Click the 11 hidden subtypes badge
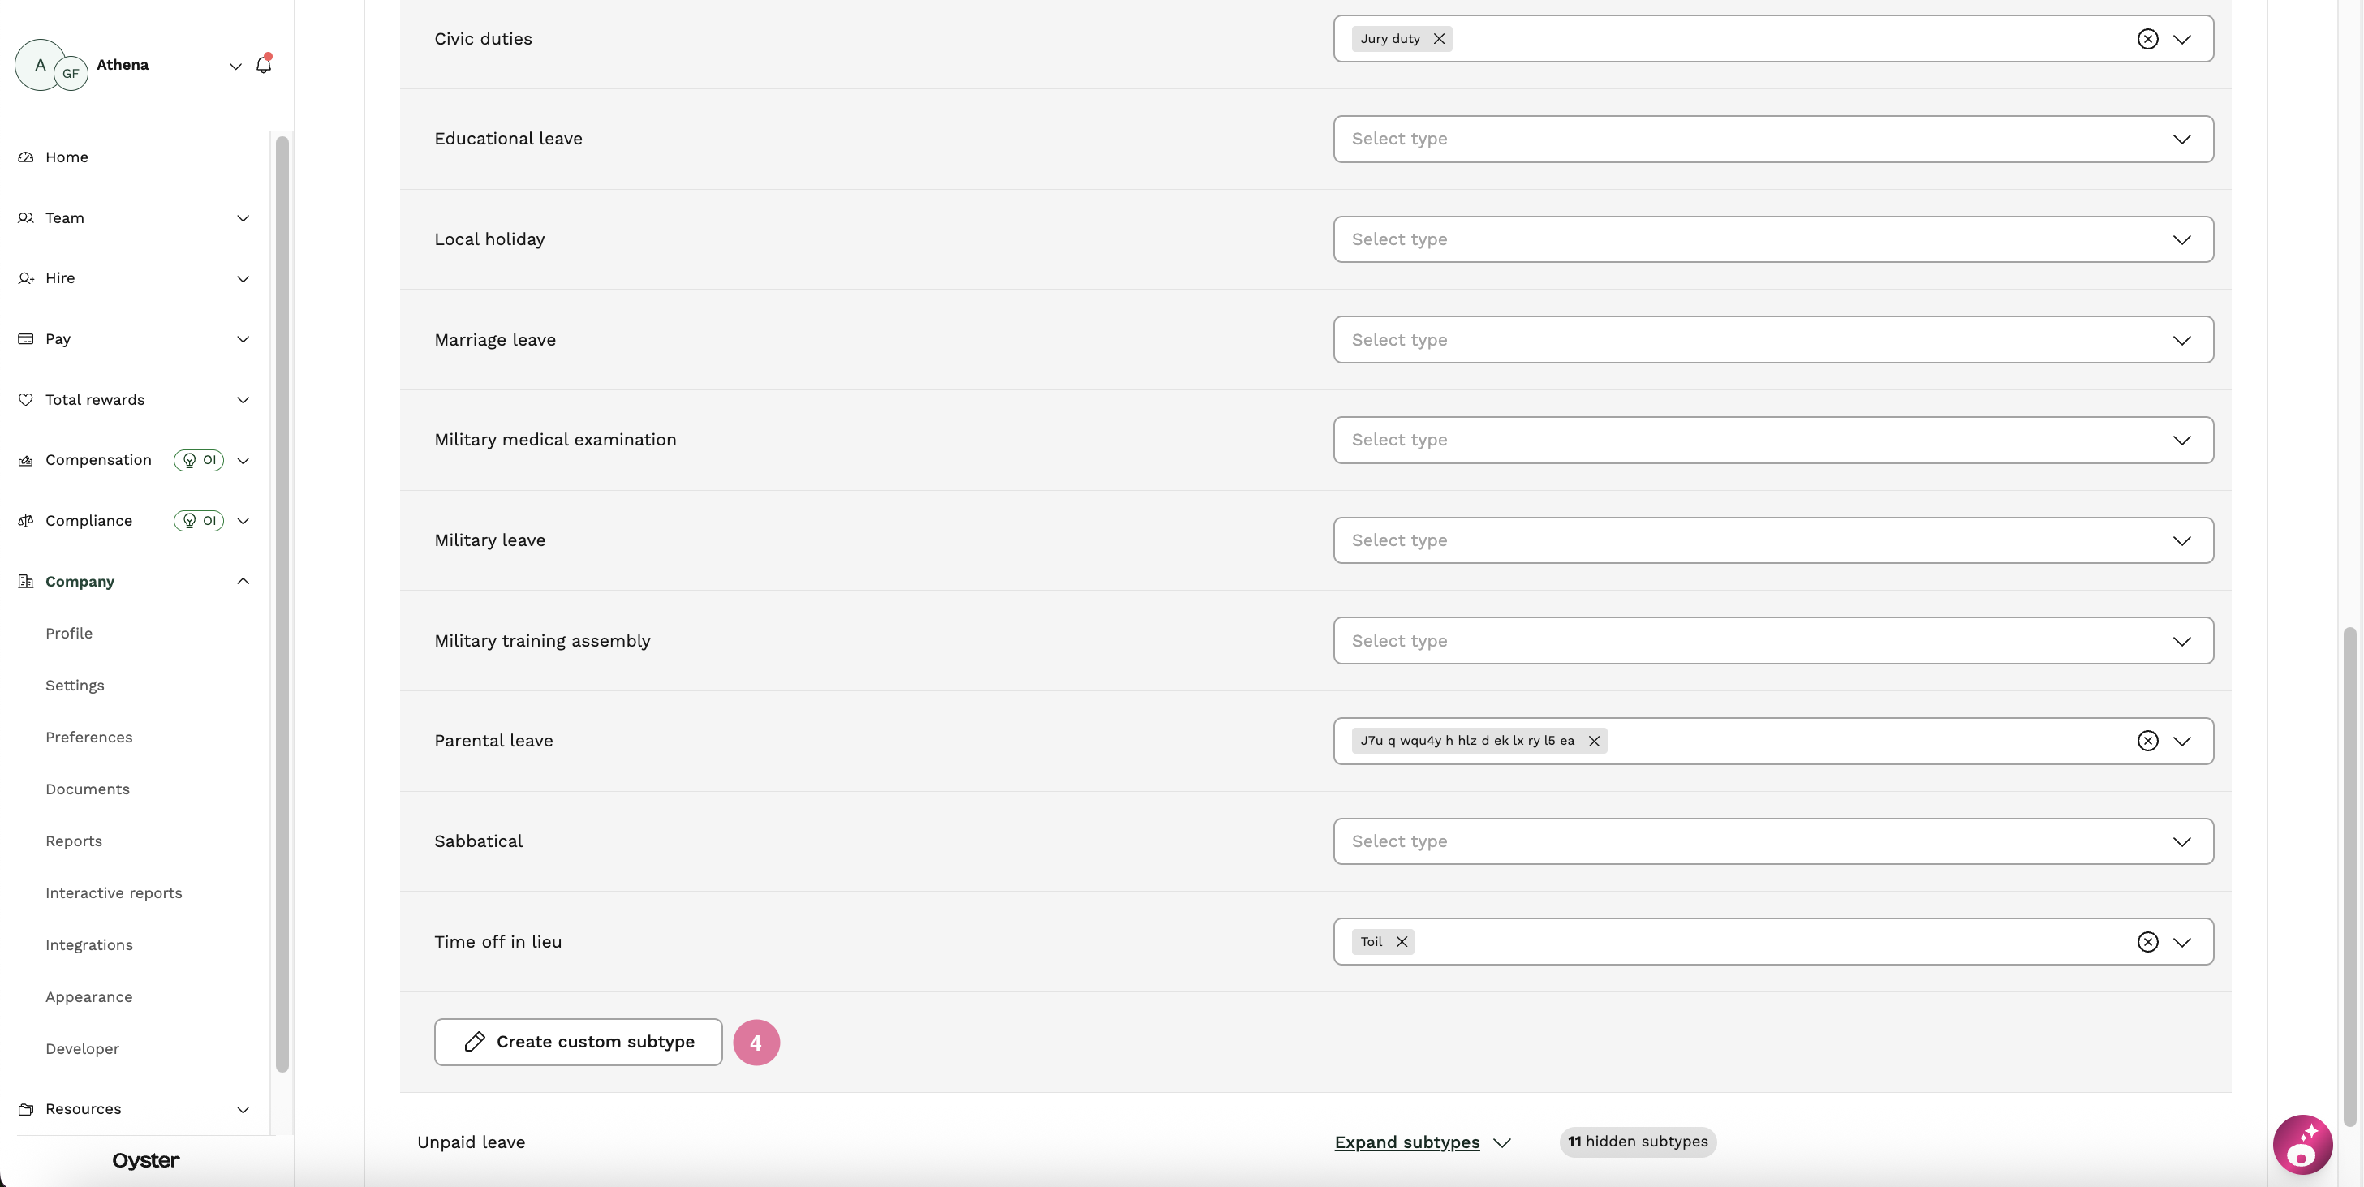This screenshot has width=2364, height=1187. (x=1638, y=1142)
